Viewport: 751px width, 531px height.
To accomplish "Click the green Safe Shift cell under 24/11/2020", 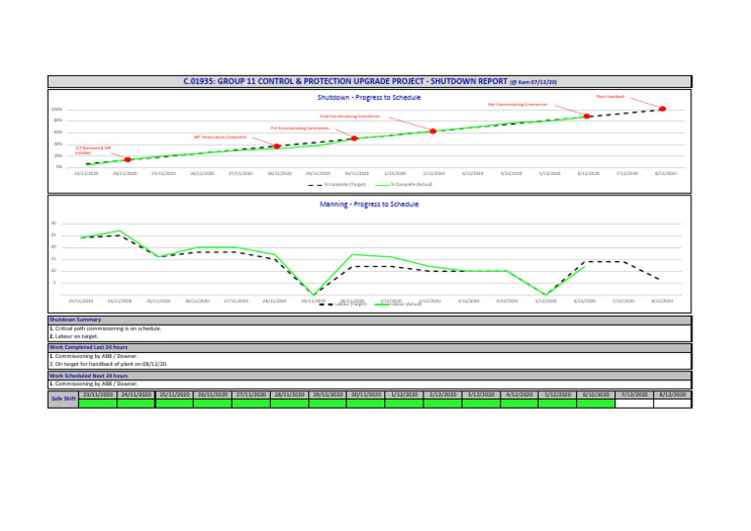I will [x=136, y=404].
